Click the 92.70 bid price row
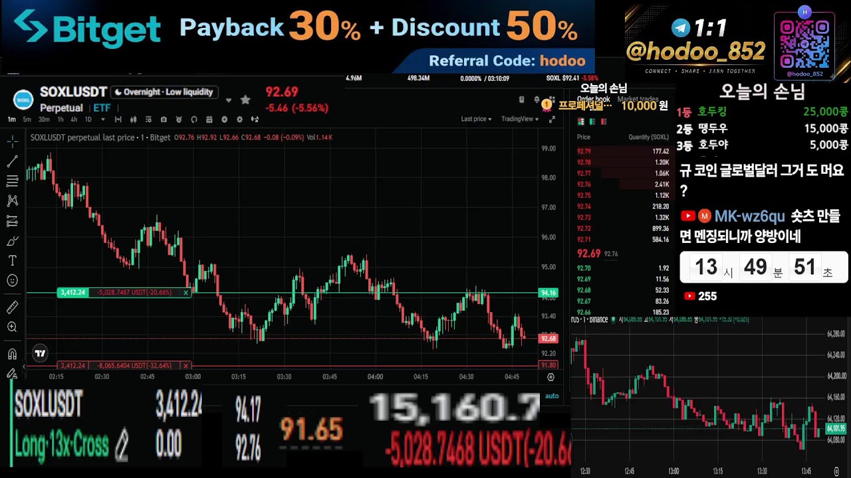 point(623,268)
